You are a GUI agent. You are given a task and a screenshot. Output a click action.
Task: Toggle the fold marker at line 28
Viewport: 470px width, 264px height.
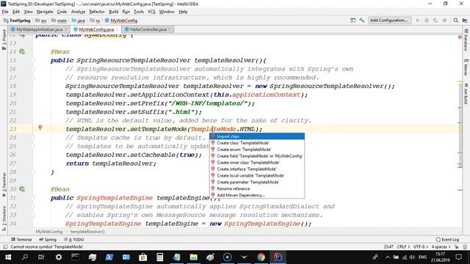[32, 172]
